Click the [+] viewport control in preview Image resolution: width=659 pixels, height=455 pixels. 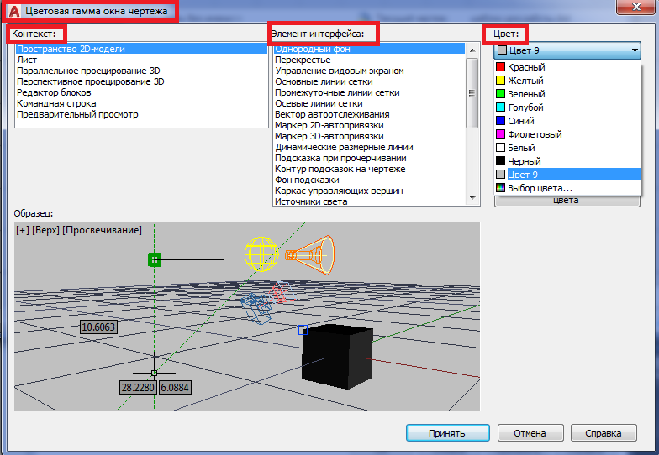pos(22,230)
